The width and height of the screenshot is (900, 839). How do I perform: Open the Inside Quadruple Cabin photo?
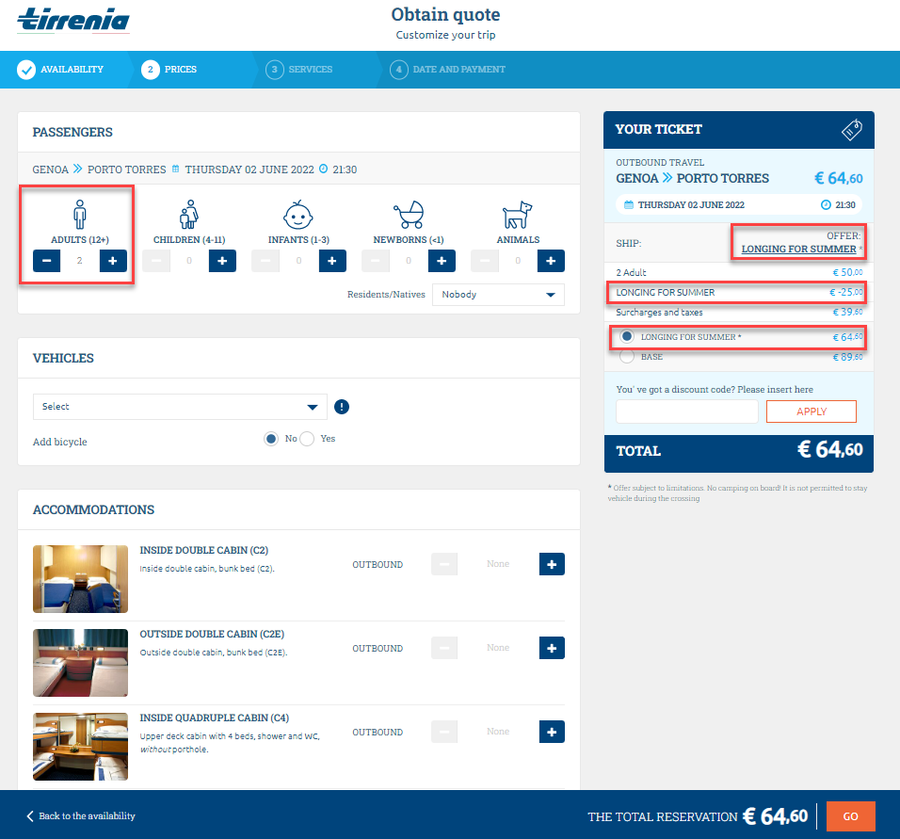[80, 747]
